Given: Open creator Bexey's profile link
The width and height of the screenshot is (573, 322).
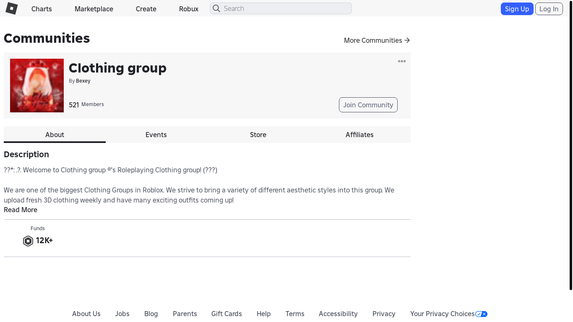Looking at the screenshot, I should click(x=83, y=81).
